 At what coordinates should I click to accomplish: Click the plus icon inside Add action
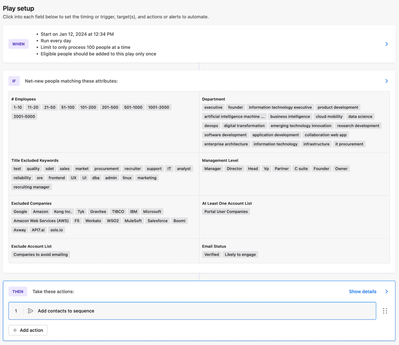point(15,330)
